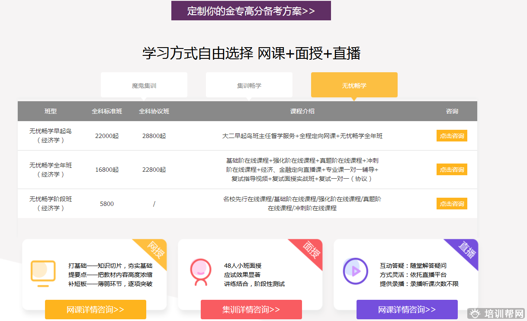Image resolution: width=527 pixels, height=321 pixels.
Task: Open the 定制你的金专高分备考方案 banner
Action: pos(251,11)
